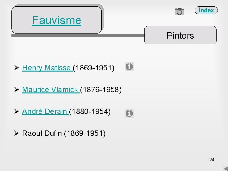The height and width of the screenshot is (171, 228).
Task: Open info icon beside Henry Matisse
Action: pos(129,67)
